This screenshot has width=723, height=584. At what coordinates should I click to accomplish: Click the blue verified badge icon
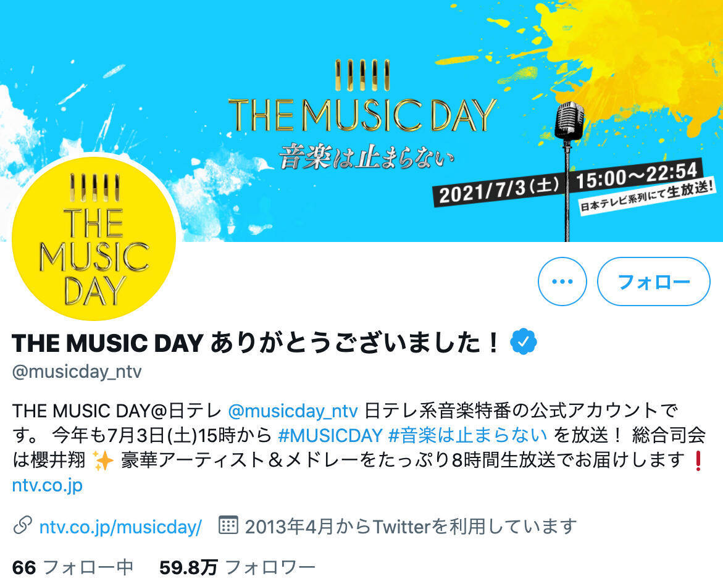[524, 341]
